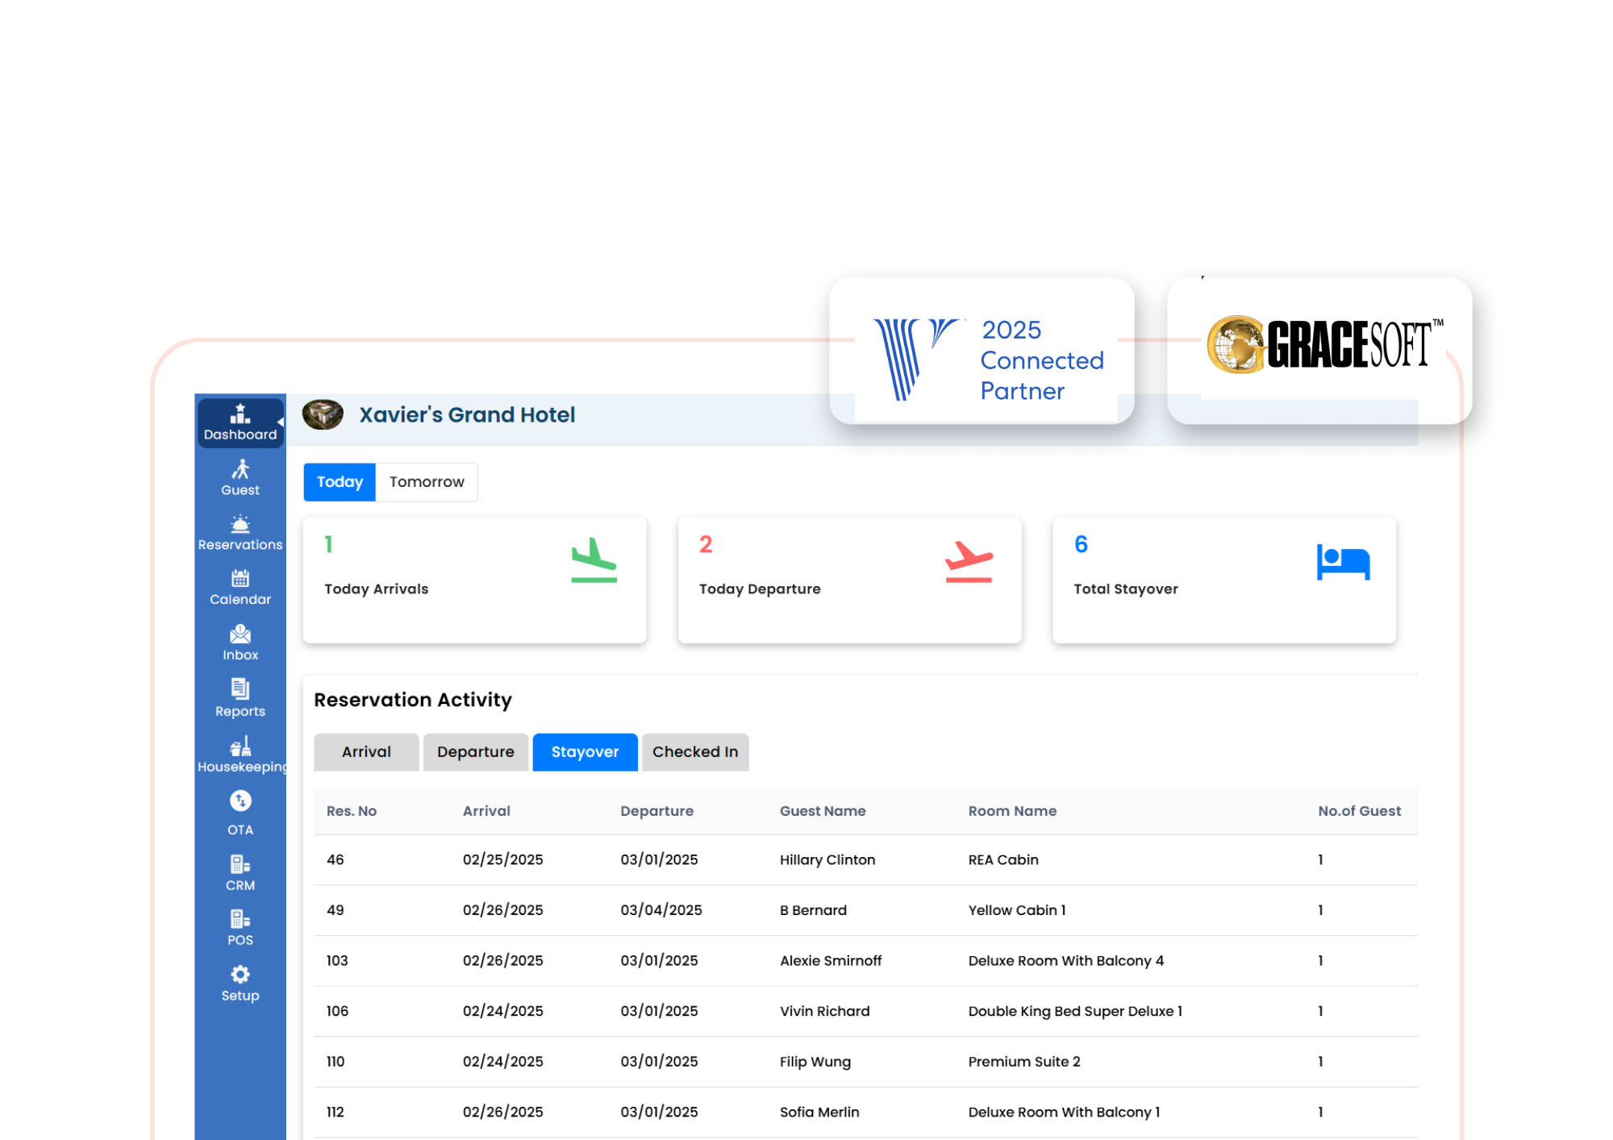The height and width of the screenshot is (1140, 1613).
Task: Open Setup settings
Action: [x=240, y=982]
